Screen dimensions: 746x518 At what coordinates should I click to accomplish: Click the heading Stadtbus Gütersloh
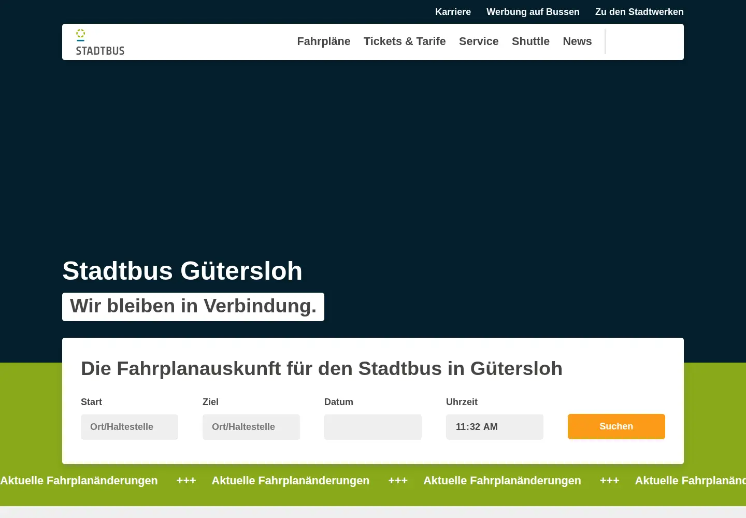[182, 271]
